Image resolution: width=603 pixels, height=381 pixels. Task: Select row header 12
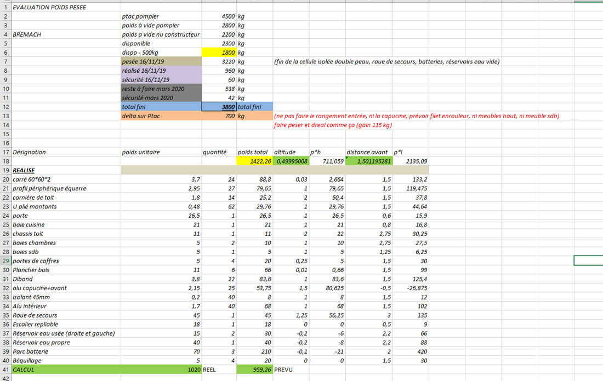[5, 107]
